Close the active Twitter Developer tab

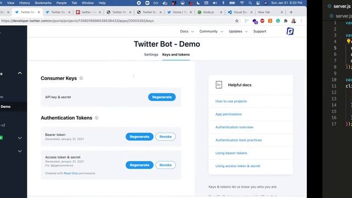click(38, 12)
